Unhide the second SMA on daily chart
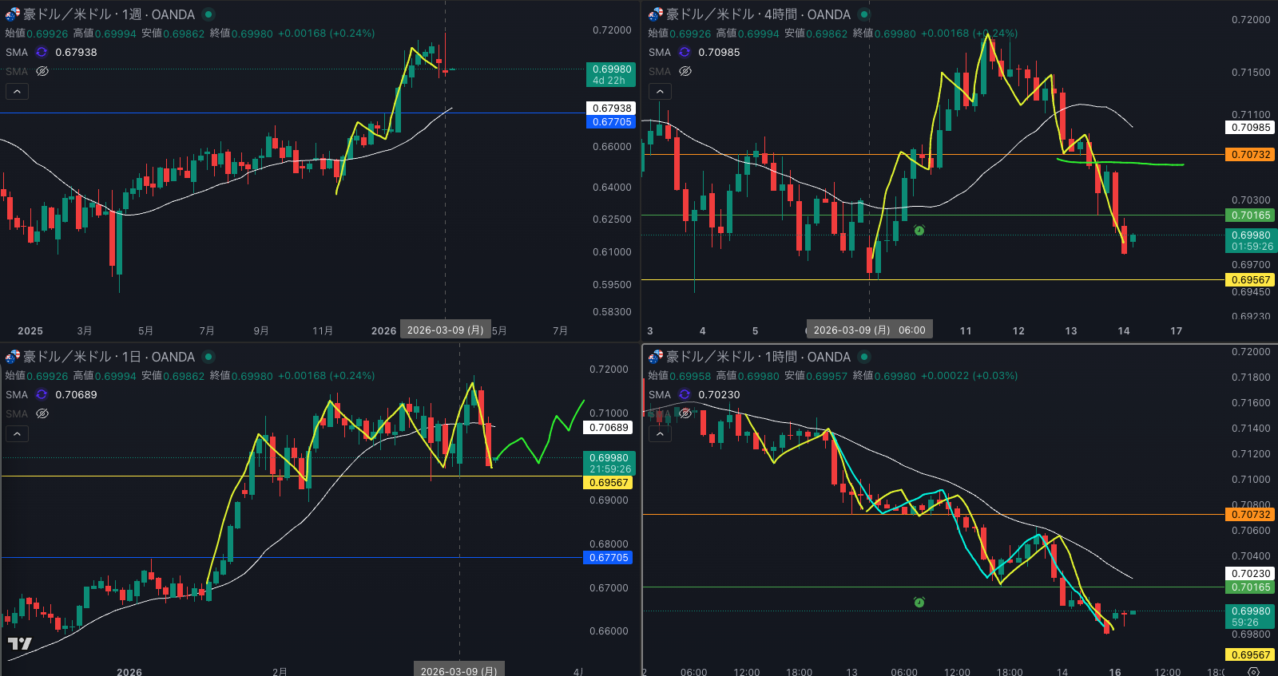 tap(42, 413)
